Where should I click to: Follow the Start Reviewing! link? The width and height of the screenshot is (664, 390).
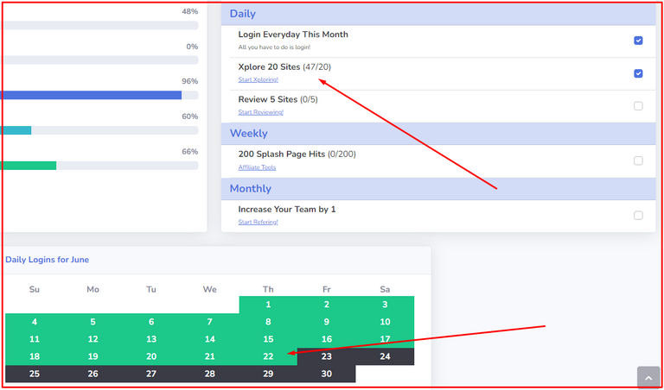pyautogui.click(x=261, y=112)
